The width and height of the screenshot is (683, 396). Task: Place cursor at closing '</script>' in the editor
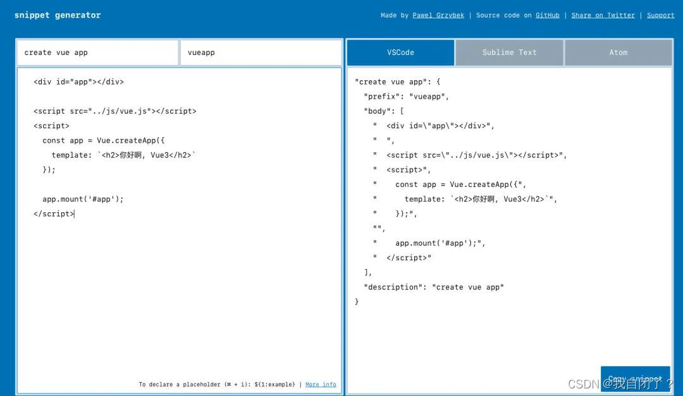(54, 213)
